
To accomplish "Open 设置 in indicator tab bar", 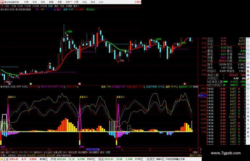I will point(108,152).
